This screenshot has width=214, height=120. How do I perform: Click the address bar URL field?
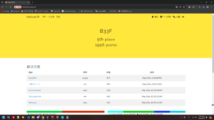[x=96, y=7]
